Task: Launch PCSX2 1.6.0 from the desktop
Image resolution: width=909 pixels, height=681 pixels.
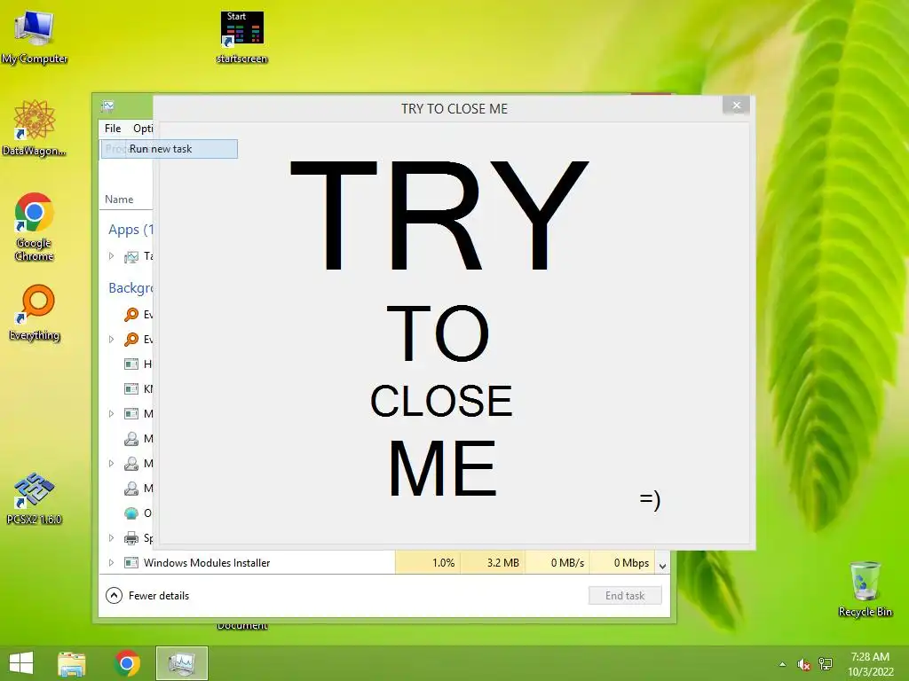Action: click(x=35, y=498)
